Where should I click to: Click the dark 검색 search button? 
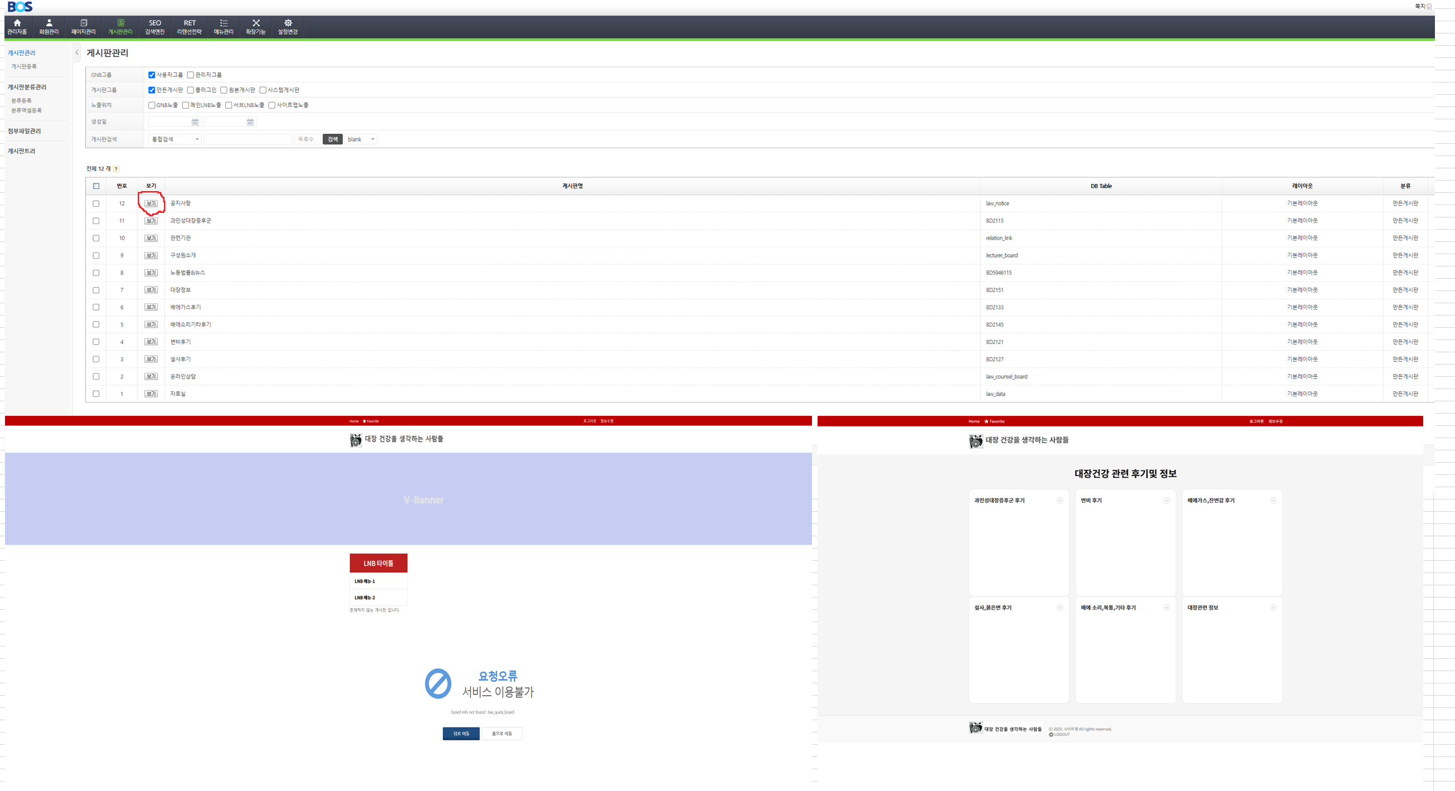click(332, 139)
